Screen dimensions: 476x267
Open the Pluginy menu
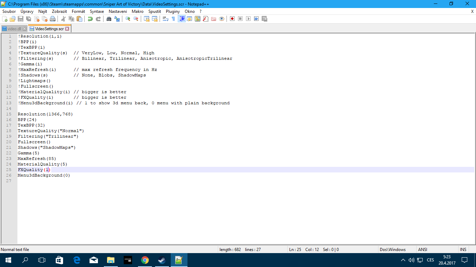[x=173, y=11]
